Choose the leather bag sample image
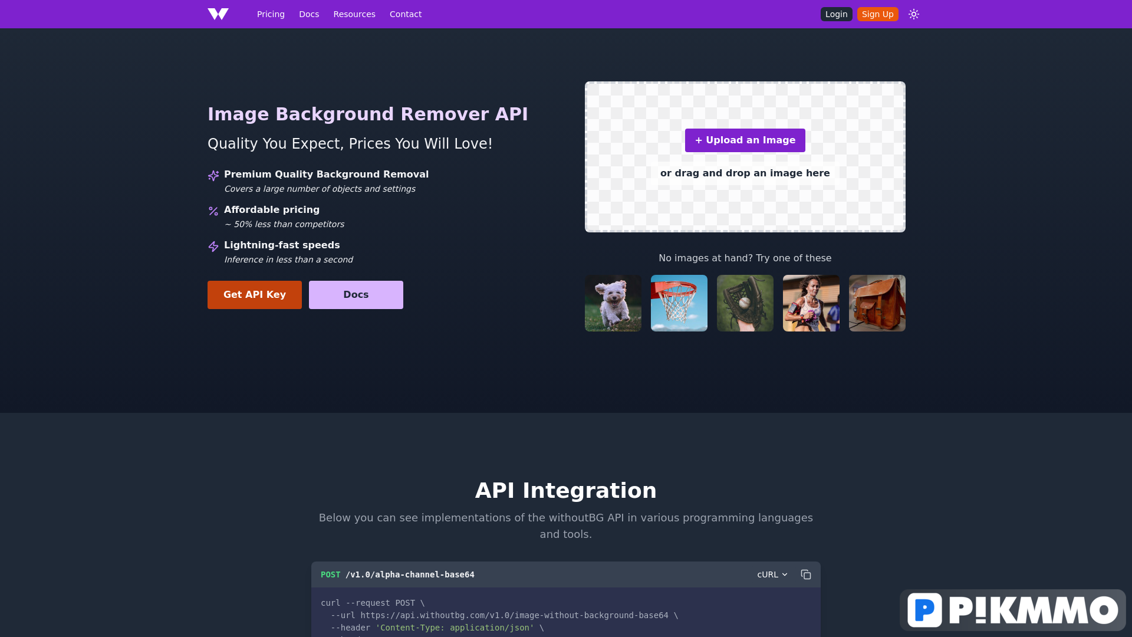The height and width of the screenshot is (637, 1132). pos(877,303)
